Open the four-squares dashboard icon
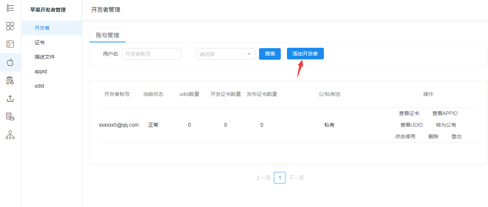The image size is (488, 207). point(10,26)
